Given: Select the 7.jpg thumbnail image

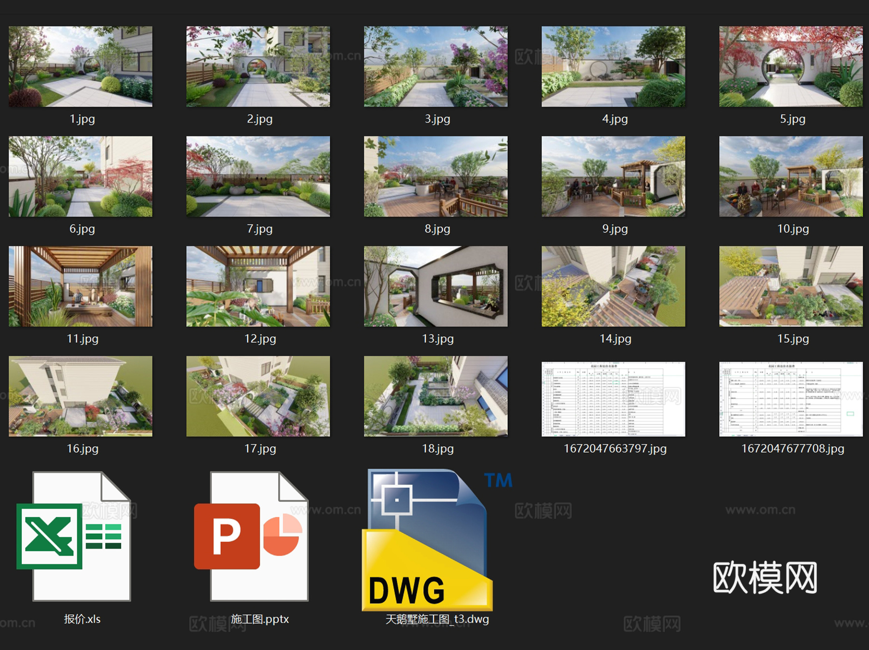Looking at the screenshot, I should [258, 177].
